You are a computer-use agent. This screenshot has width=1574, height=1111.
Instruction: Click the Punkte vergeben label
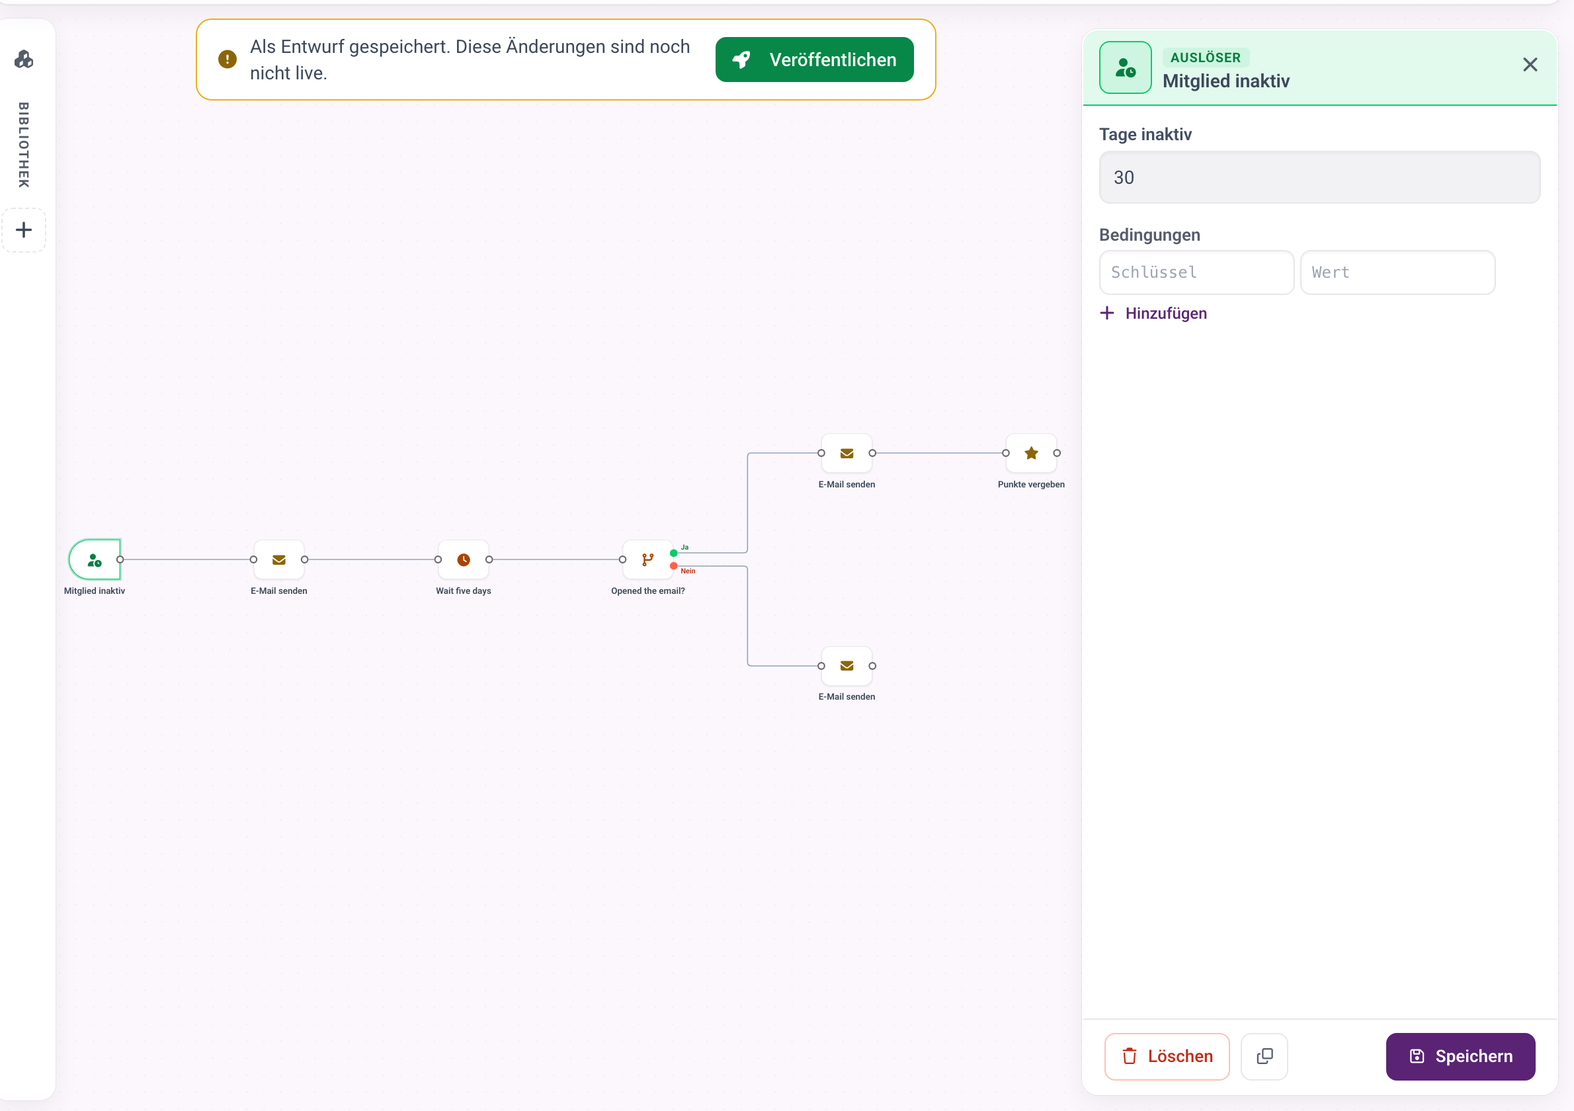tap(1031, 484)
